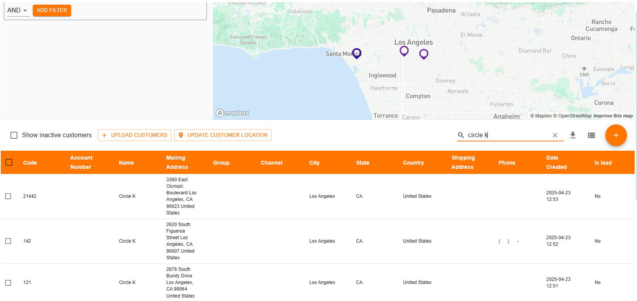Click the phone placeholder in row 142
Viewport: 637px width, 301px height.
[x=509, y=241]
